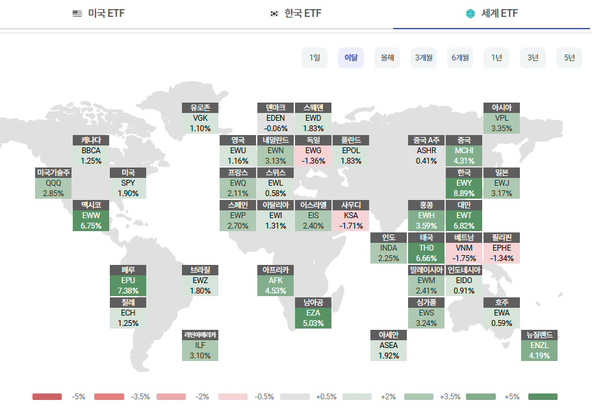Click the +0.5% legend label
Image resolution: width=592 pixels, height=411 pixels.
point(326,397)
